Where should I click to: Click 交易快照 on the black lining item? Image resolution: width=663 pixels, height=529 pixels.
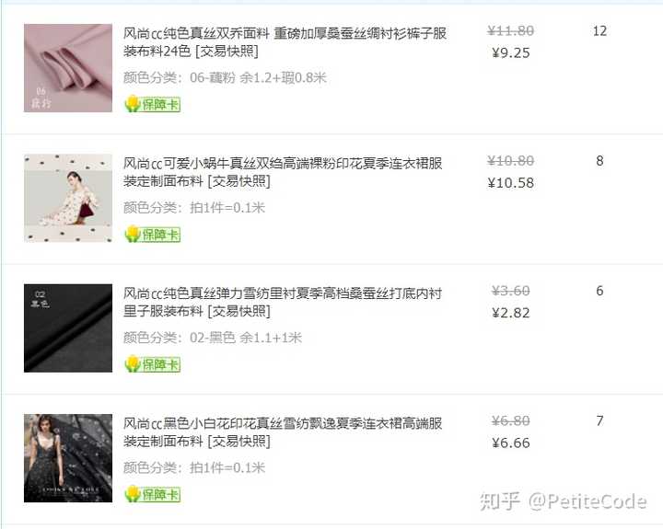239,312
